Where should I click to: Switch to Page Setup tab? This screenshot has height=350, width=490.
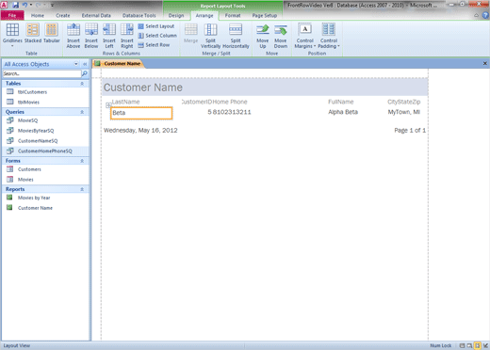(x=265, y=15)
